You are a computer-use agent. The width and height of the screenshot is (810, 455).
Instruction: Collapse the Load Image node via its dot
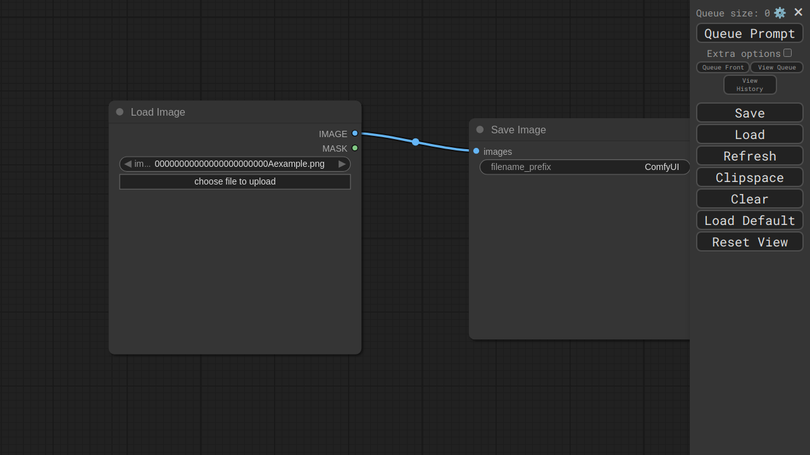120,112
